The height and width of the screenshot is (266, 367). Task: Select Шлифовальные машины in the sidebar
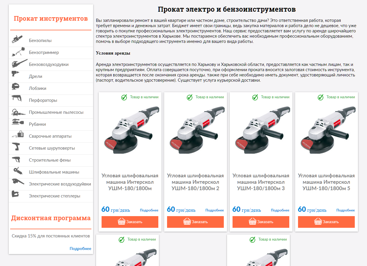pos(54,172)
